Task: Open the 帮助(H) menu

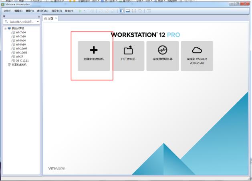Action: (x=69, y=11)
